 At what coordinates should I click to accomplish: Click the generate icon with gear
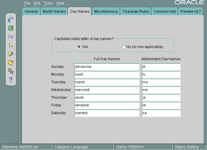click(11, 71)
